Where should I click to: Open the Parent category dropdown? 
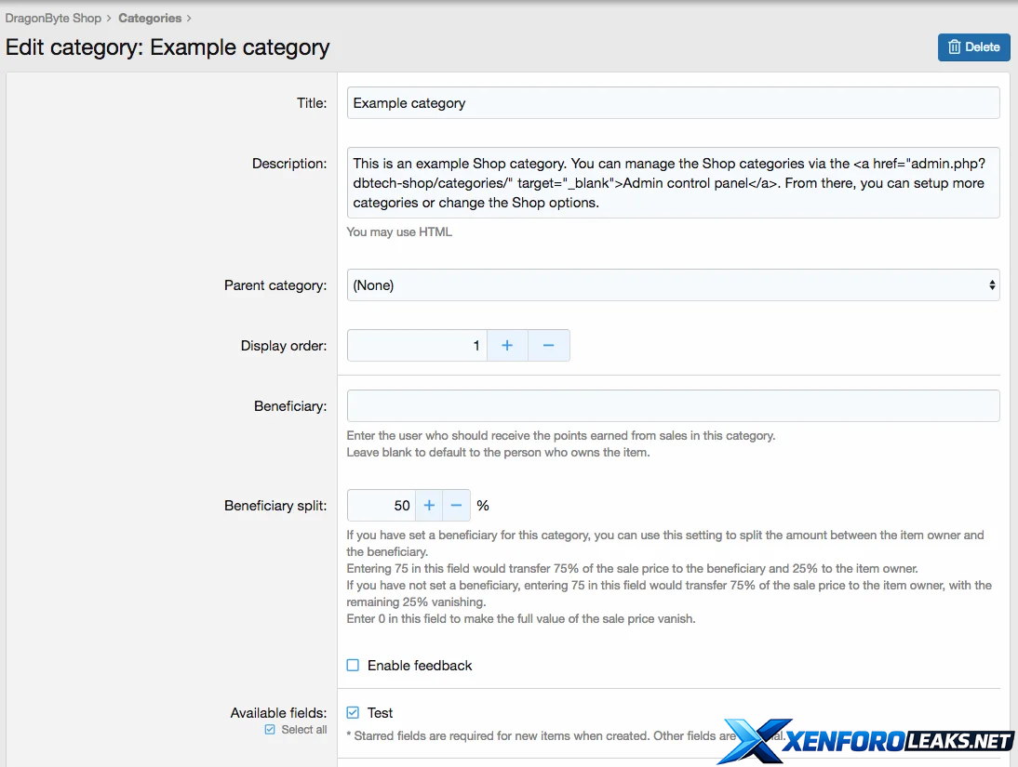(x=673, y=285)
